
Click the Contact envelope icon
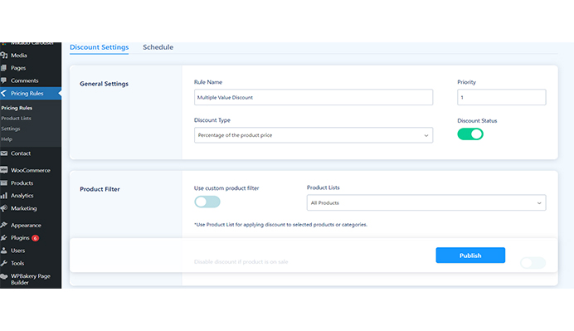point(4,153)
